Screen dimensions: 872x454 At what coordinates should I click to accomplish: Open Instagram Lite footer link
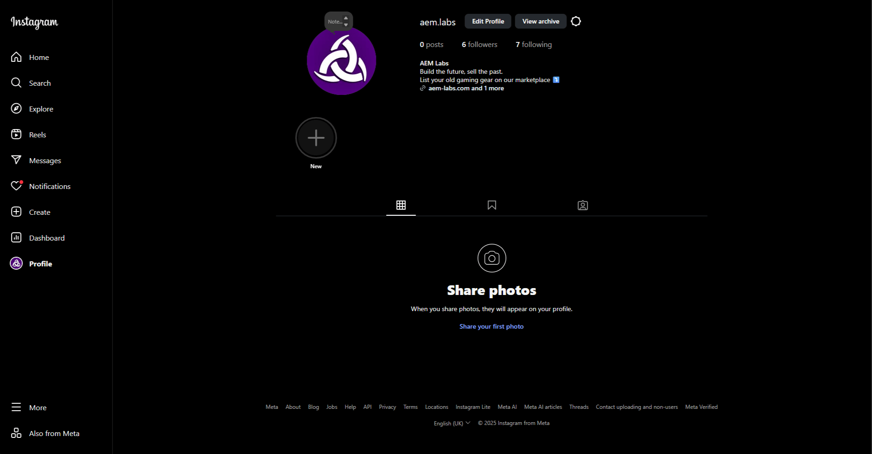[x=473, y=407]
